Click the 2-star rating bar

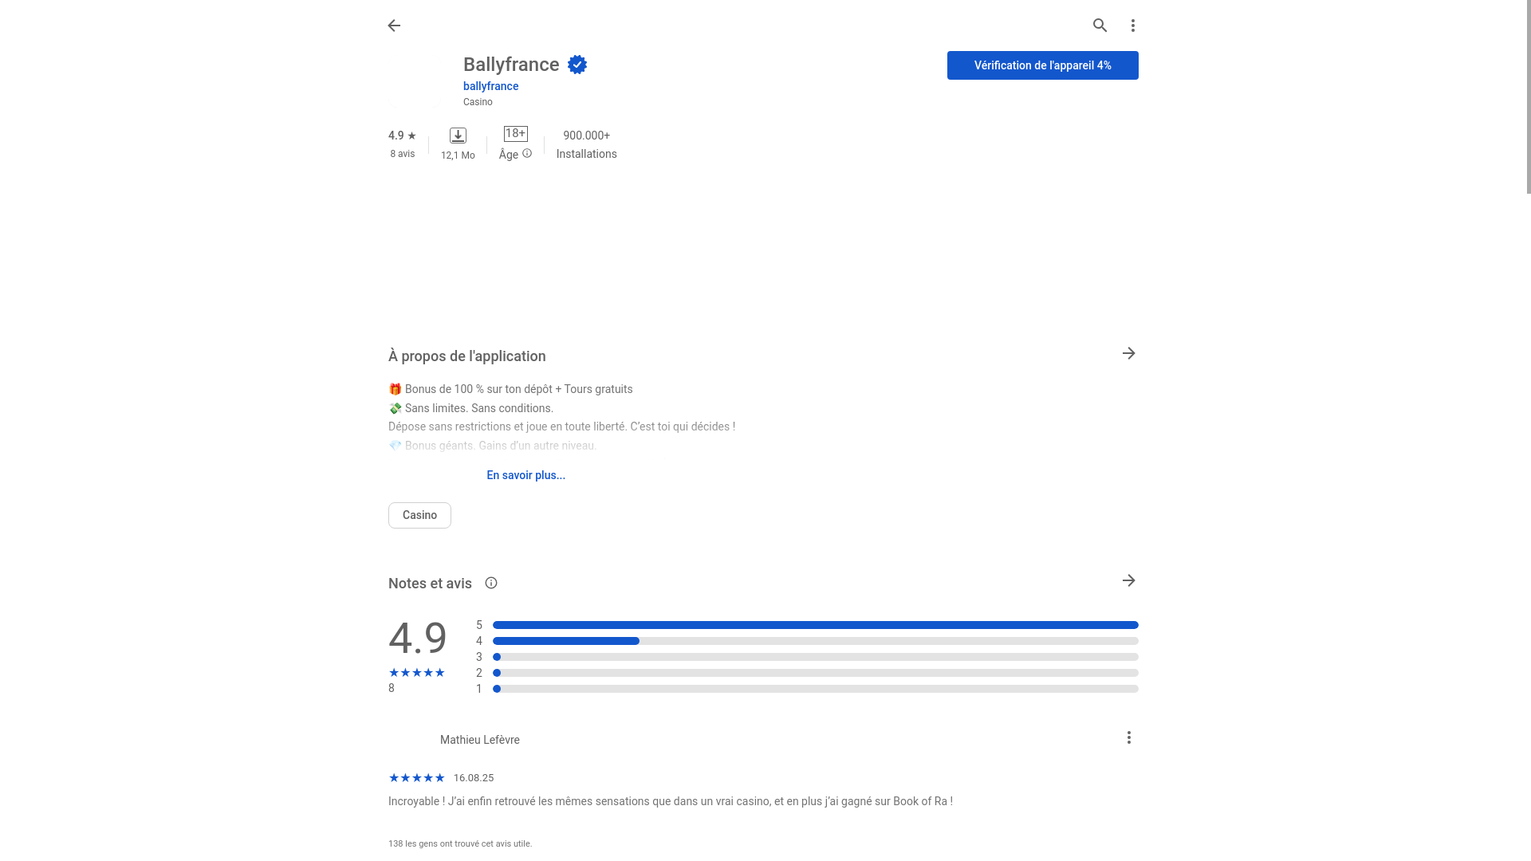(x=815, y=673)
